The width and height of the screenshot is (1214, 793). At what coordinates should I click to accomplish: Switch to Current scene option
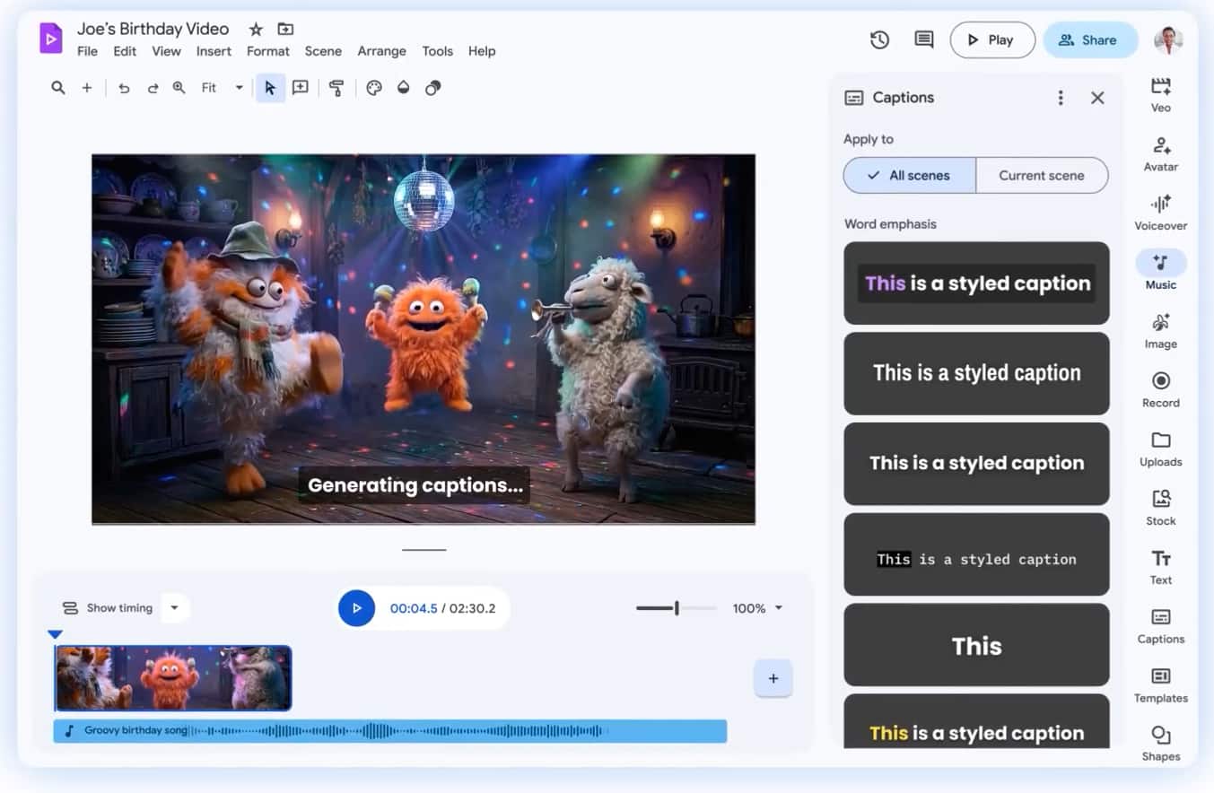pyautogui.click(x=1041, y=176)
